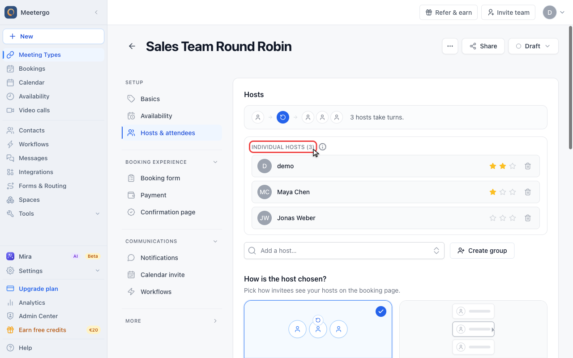Click the JW avatar of Jonas Weber
This screenshot has height=358, width=573.
(265, 218)
